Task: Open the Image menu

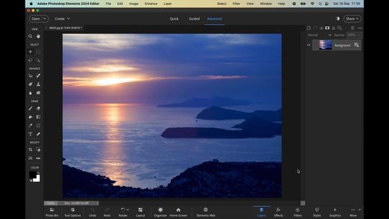Action: (134, 4)
